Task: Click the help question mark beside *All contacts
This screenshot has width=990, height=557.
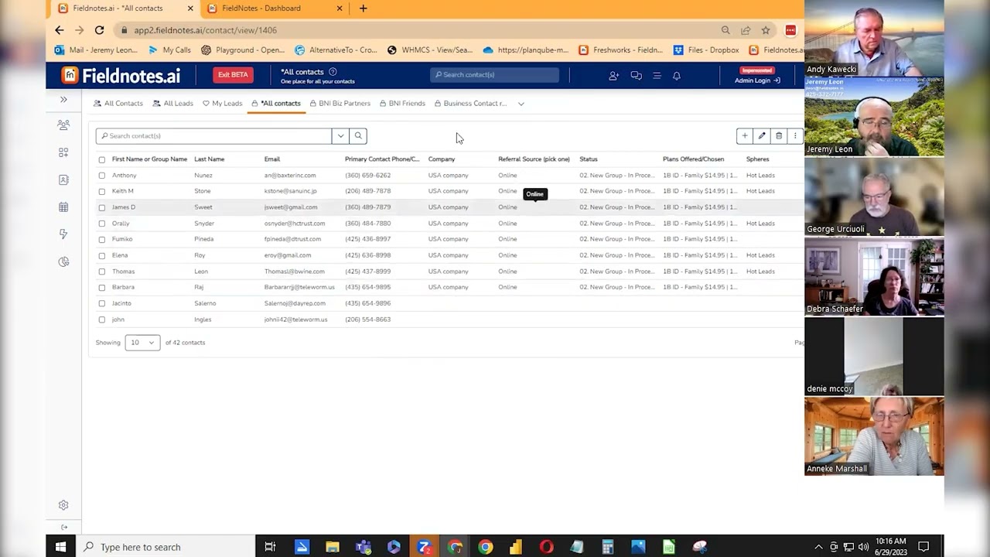Action: tap(333, 72)
